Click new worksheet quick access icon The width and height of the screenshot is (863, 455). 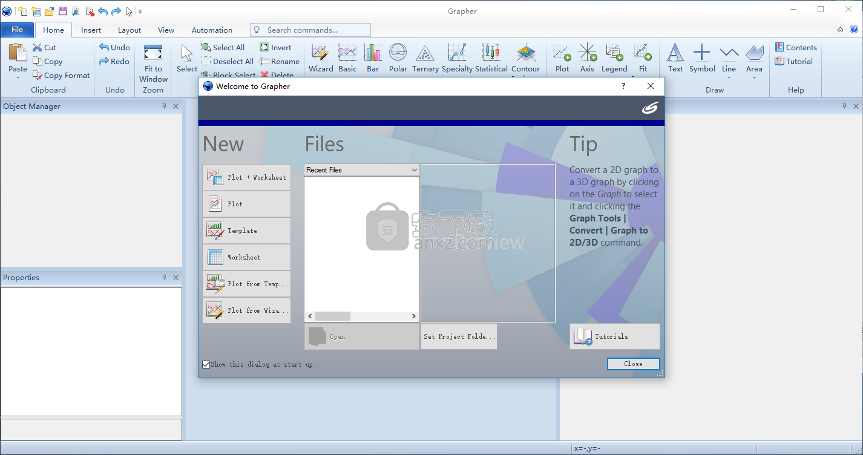click(36, 11)
